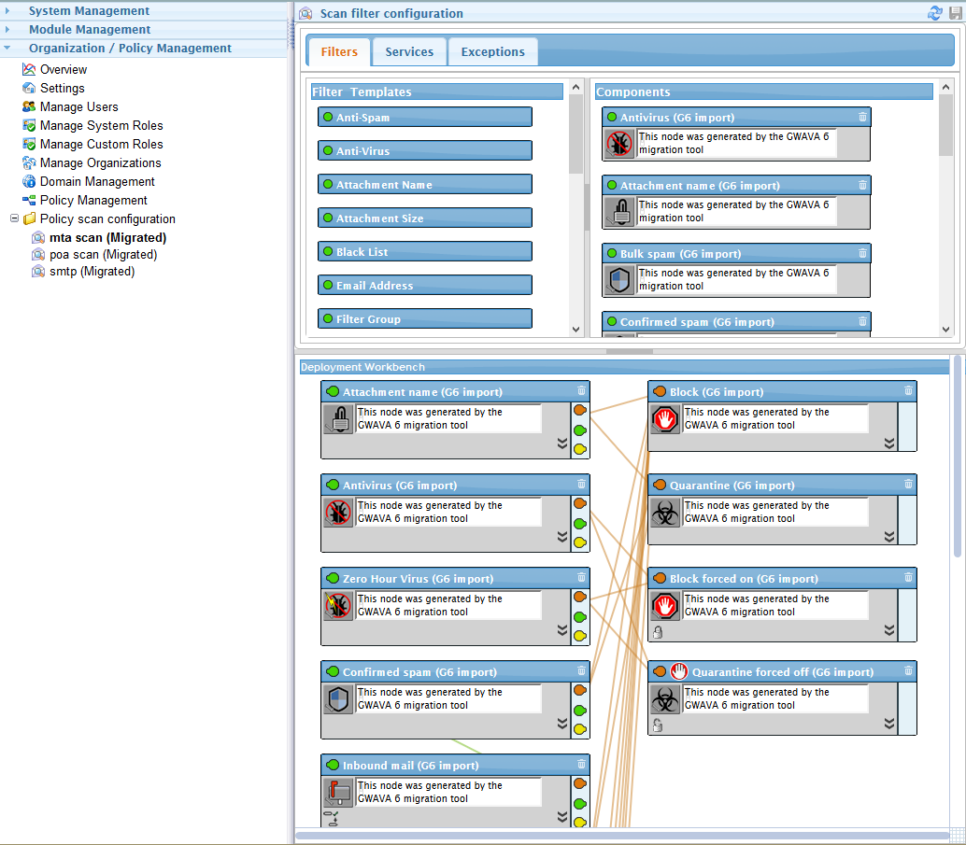This screenshot has height=845, width=966.
Task: Toggle the open lock on Quarantine forced off node
Action: [x=658, y=725]
